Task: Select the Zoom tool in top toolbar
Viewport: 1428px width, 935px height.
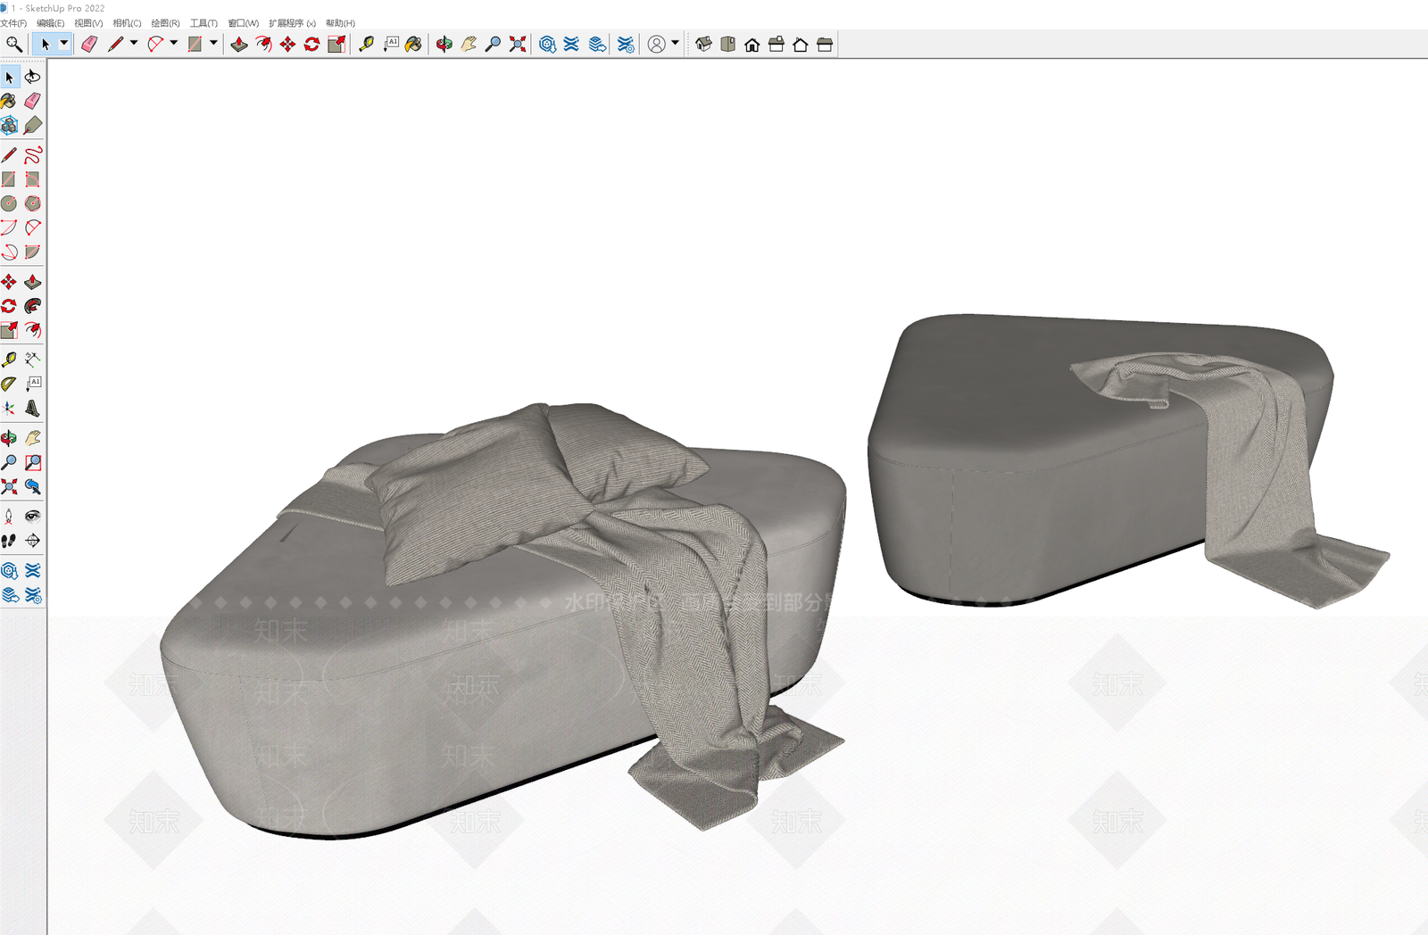Action: [x=493, y=44]
